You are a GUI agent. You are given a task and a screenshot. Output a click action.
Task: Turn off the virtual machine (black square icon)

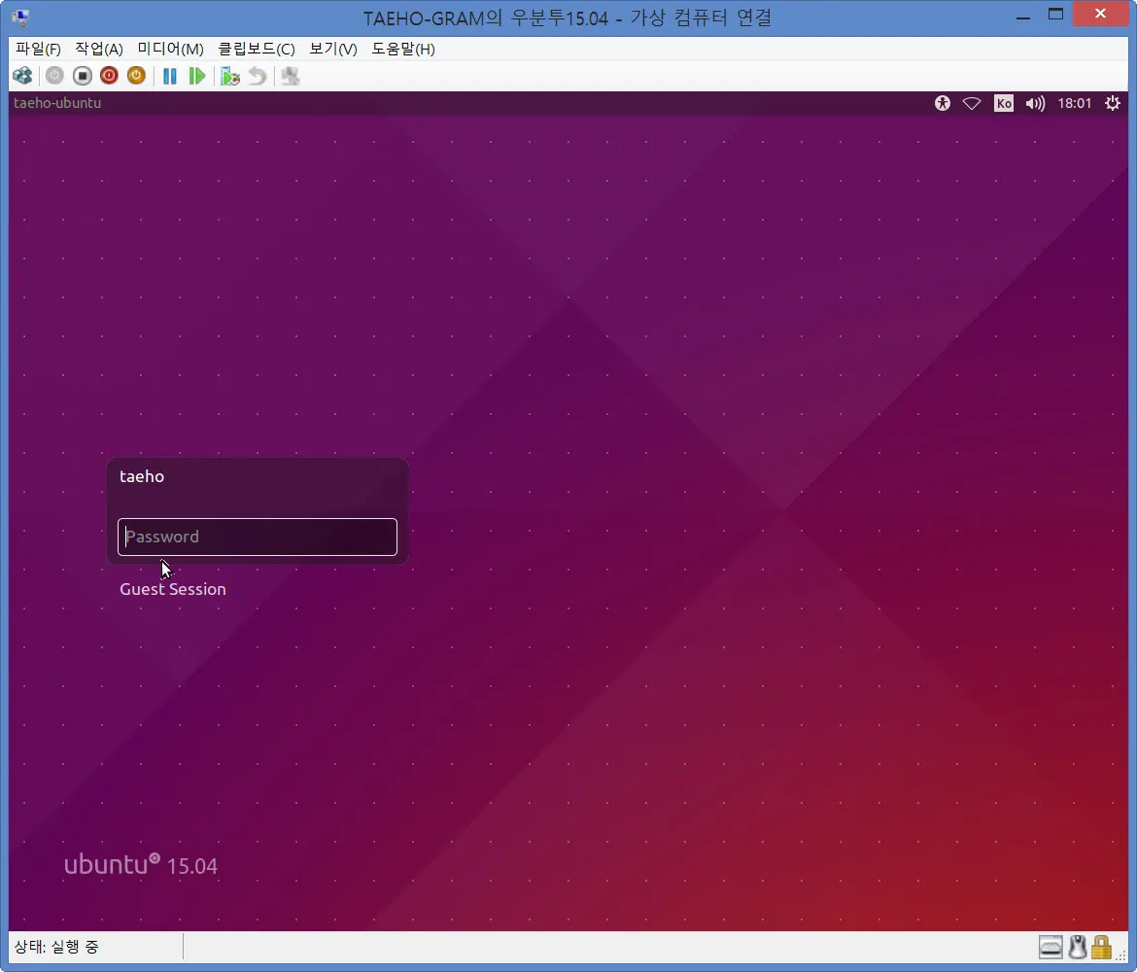pyautogui.click(x=82, y=76)
